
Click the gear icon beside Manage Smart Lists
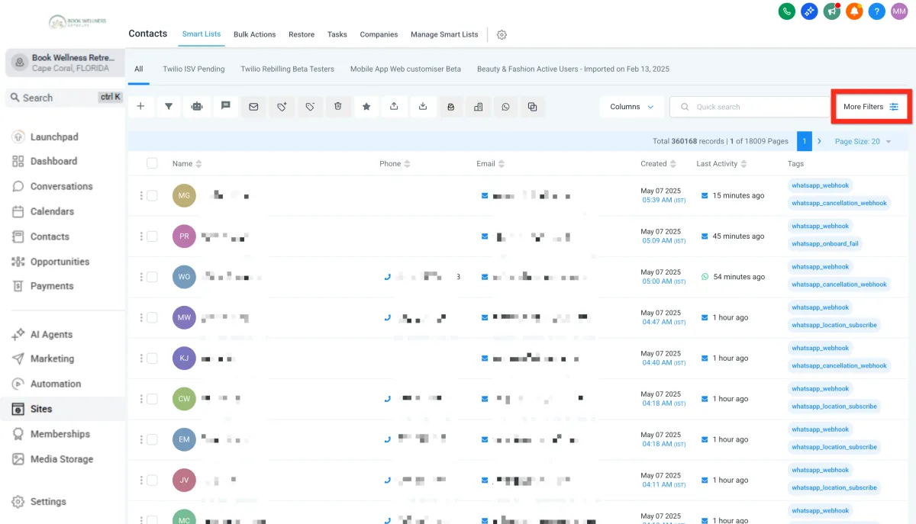pos(502,34)
